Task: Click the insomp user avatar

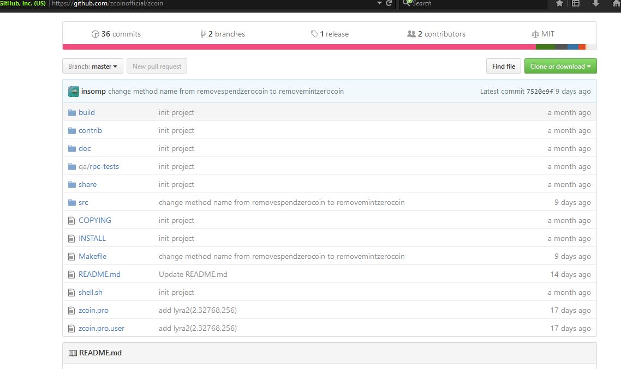Action: tap(73, 92)
